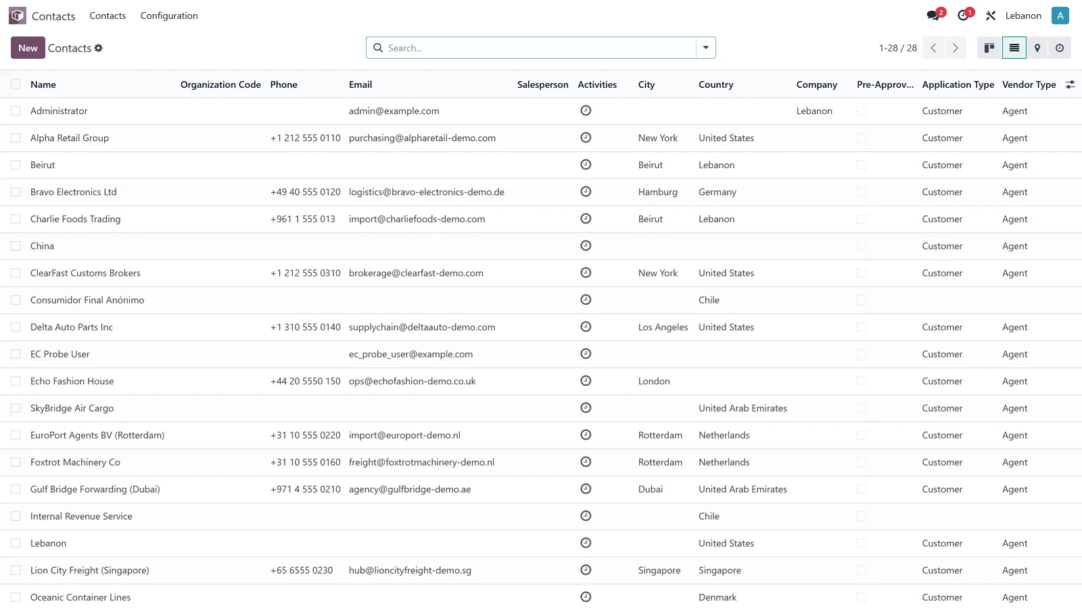Viewport: 1082px width, 608px height.
Task: Open the Lebanon company switcher
Action: coord(1023,16)
